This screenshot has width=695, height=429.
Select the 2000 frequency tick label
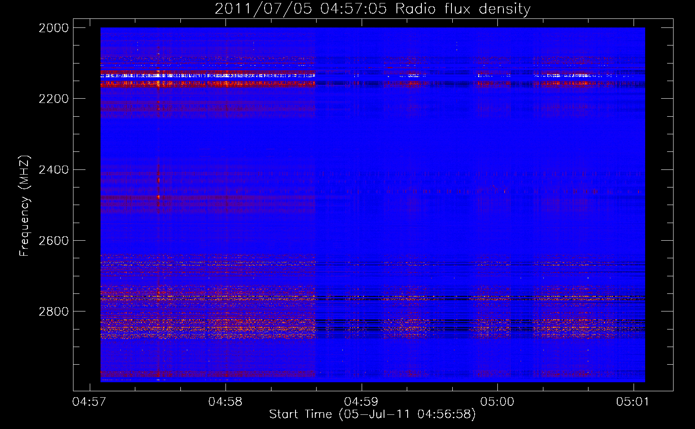point(54,28)
